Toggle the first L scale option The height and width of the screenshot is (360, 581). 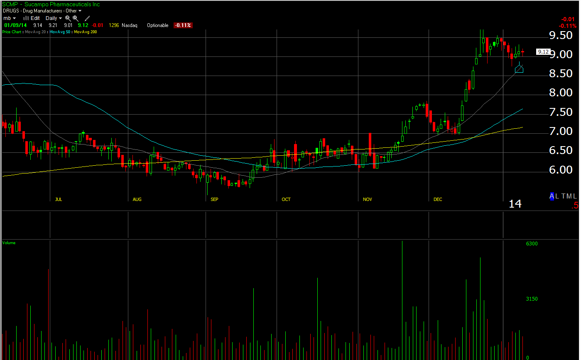tap(557, 196)
